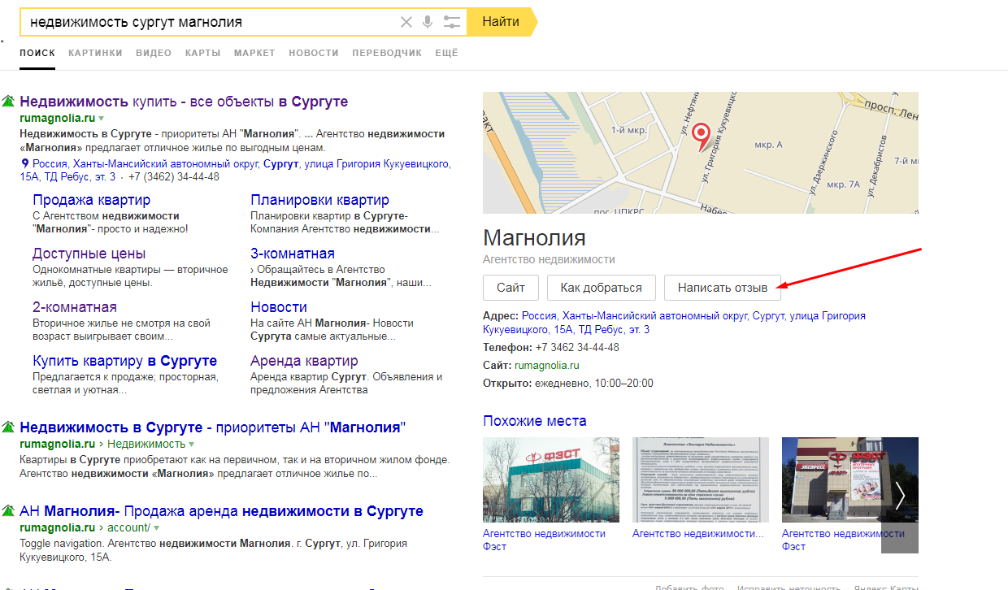The width and height of the screenshot is (1008, 590).
Task: Click the favicon of the first rumagnolia.ru result
Action: [9, 102]
